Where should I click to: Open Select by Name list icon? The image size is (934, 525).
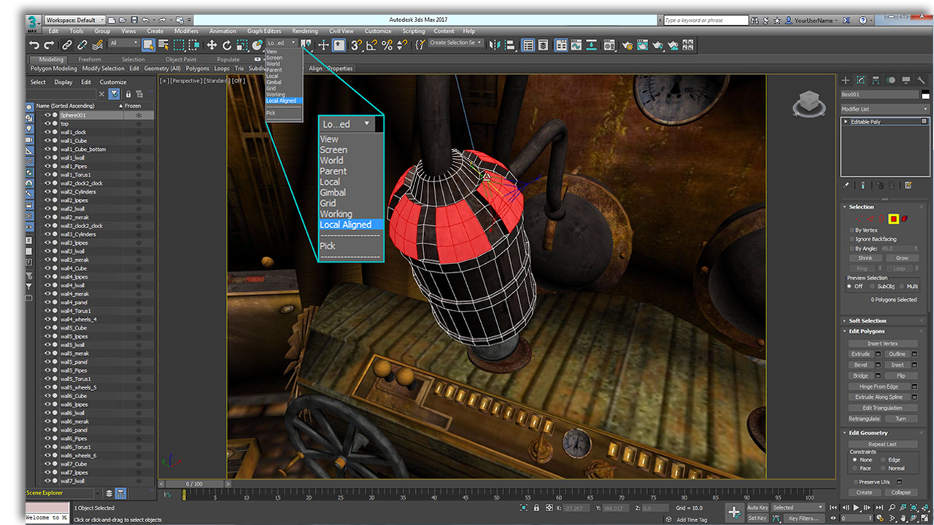click(163, 45)
